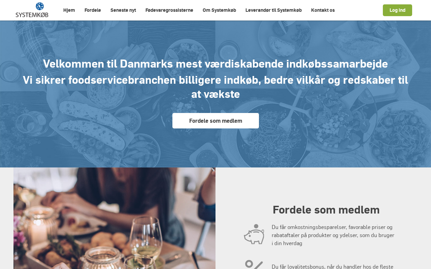Viewport: 431px width, 269px height.
Task: Click the Velkommen til Danmarks headline
Action: tap(215, 64)
